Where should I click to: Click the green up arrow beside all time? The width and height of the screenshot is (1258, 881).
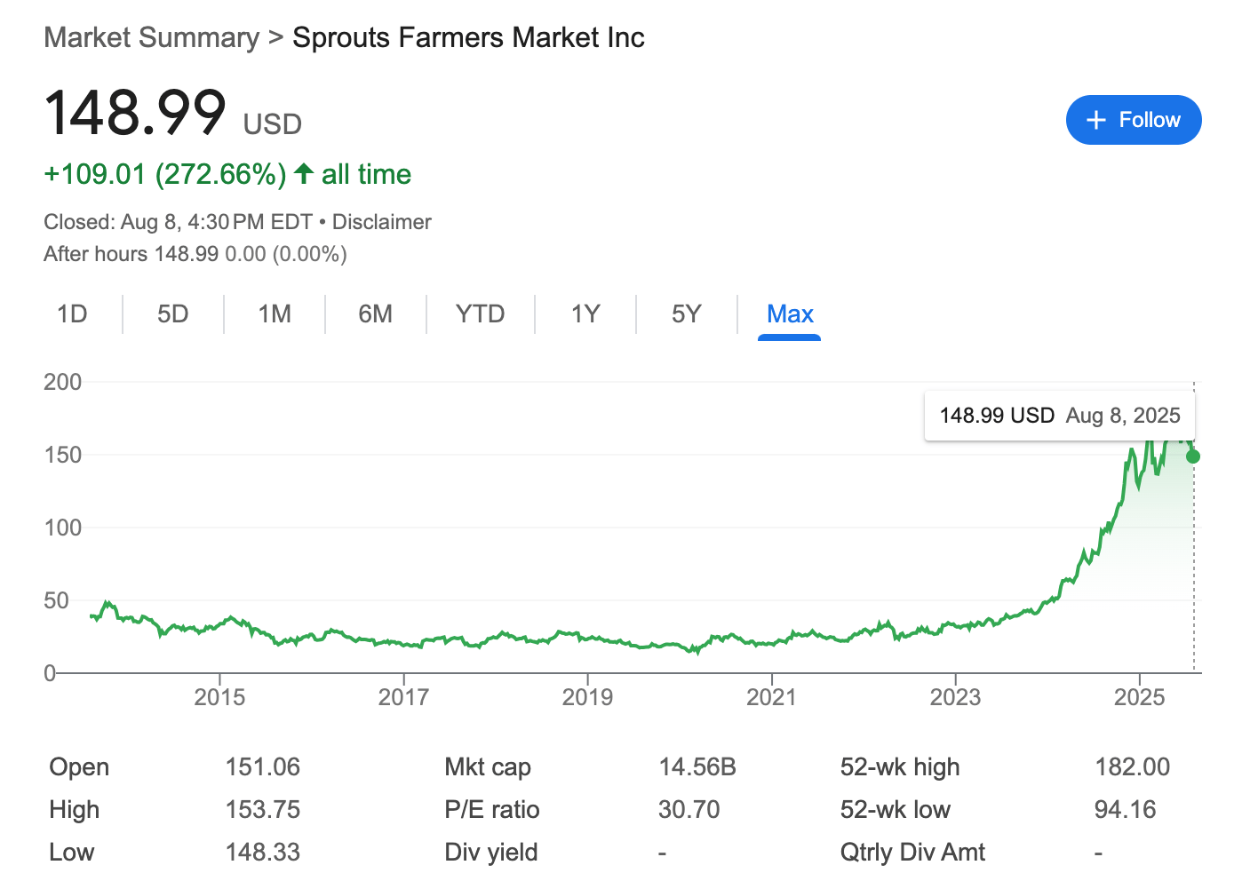pos(304,173)
